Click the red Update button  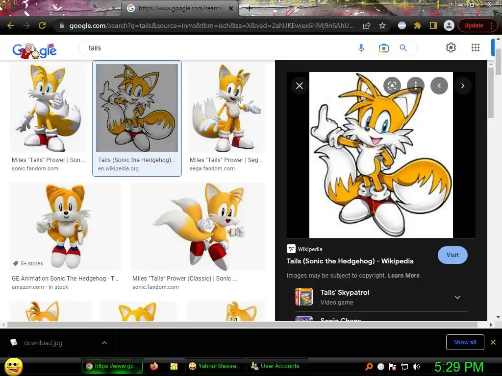[x=474, y=25]
